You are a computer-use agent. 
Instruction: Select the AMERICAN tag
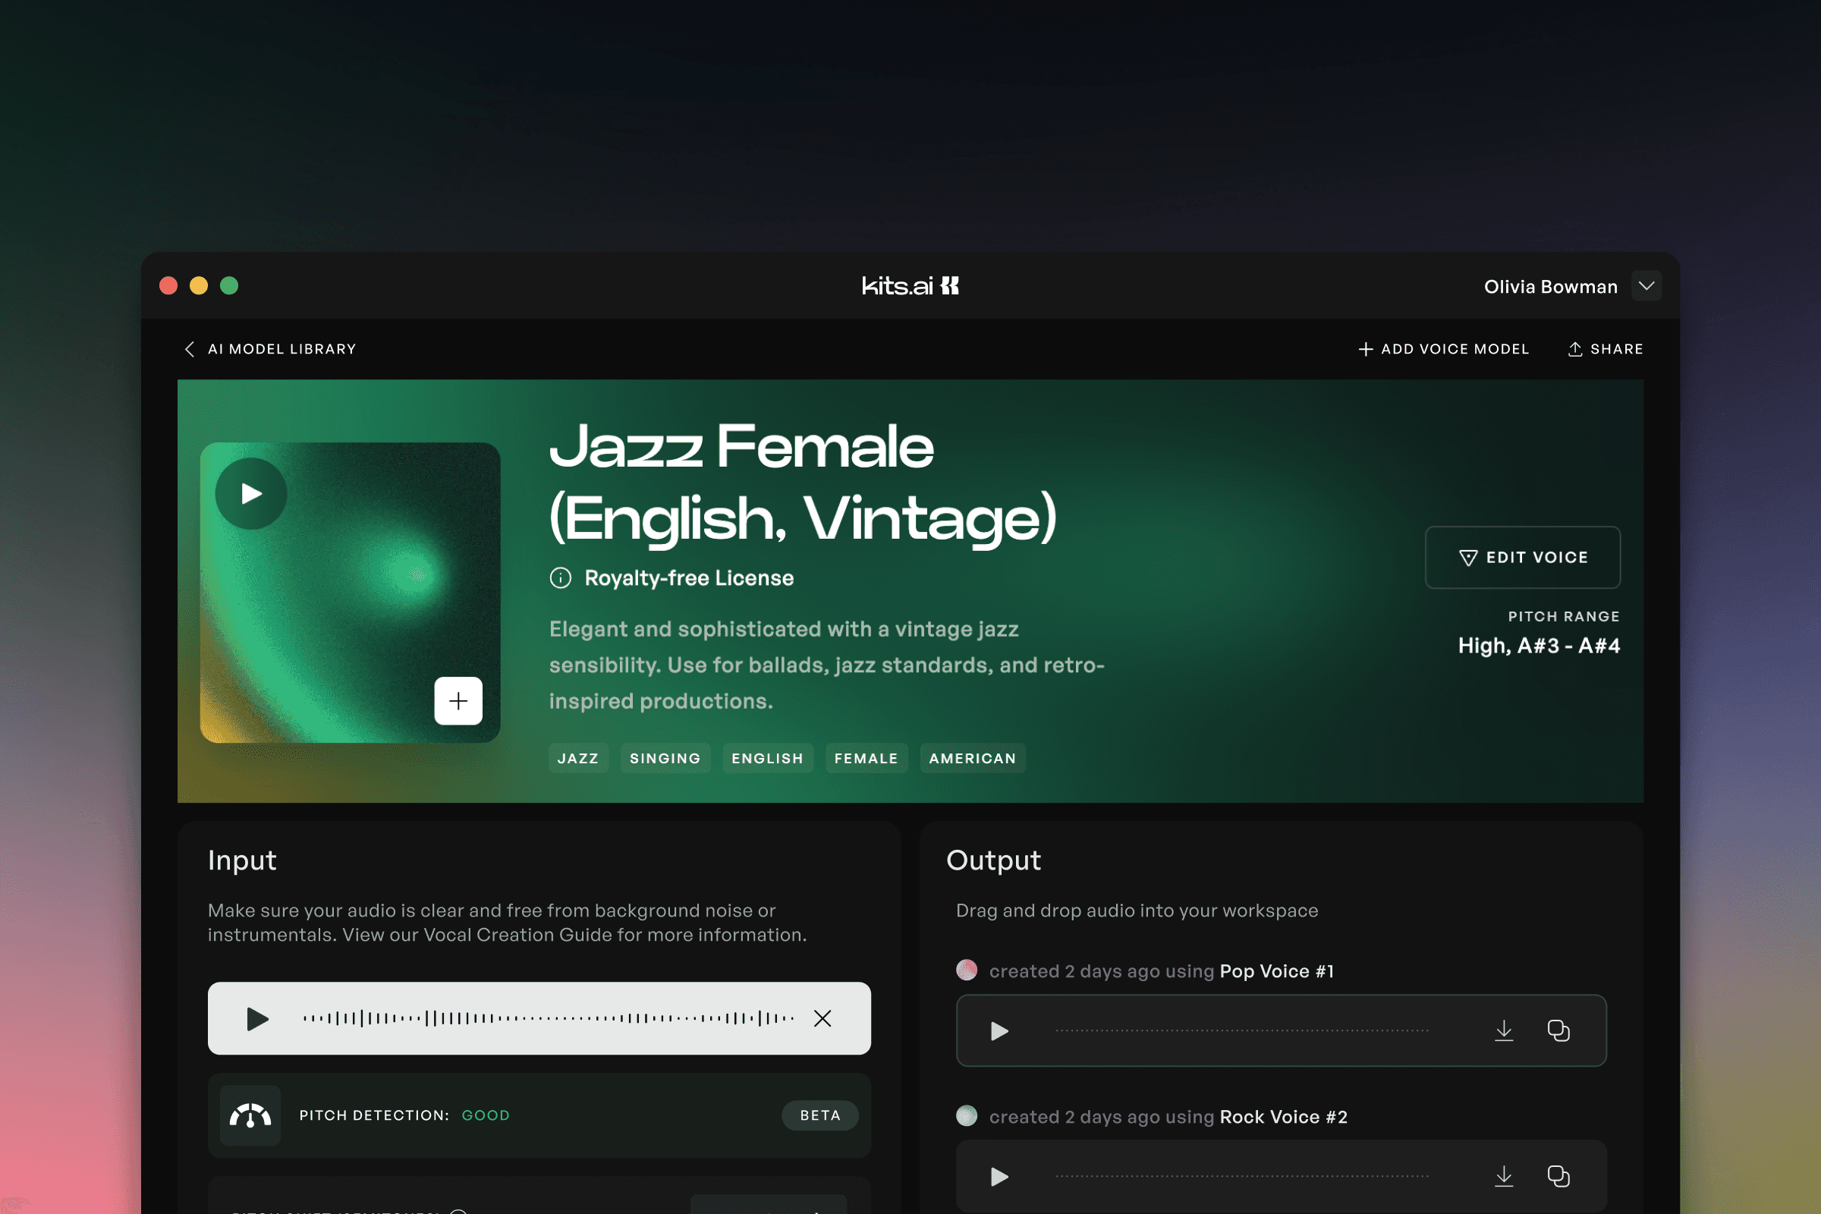point(973,758)
